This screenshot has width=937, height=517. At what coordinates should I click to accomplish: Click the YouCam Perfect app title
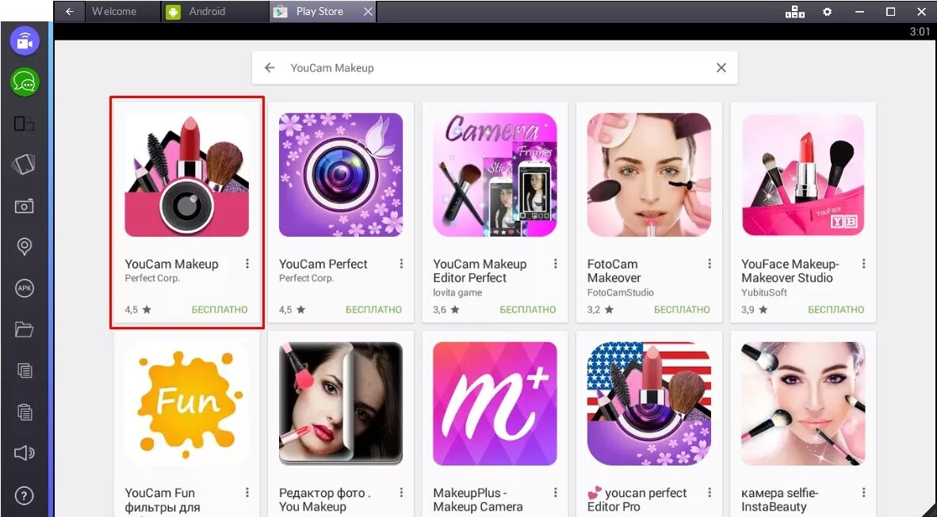click(x=323, y=264)
